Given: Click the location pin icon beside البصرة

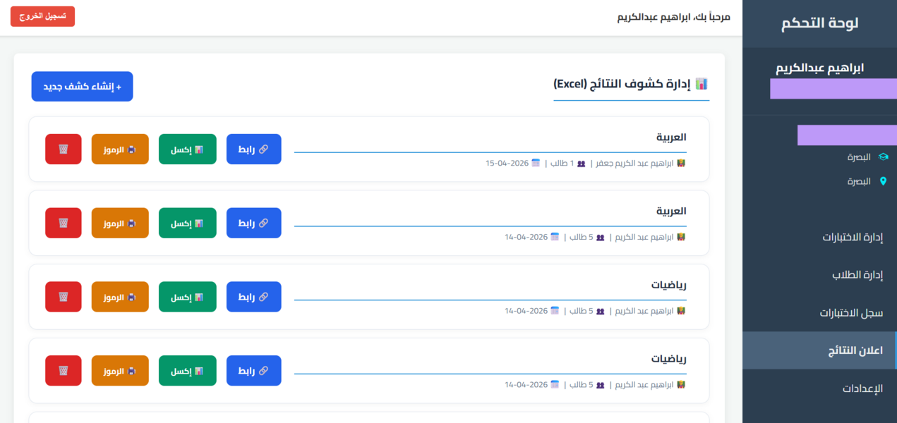Looking at the screenshot, I should tap(883, 181).
